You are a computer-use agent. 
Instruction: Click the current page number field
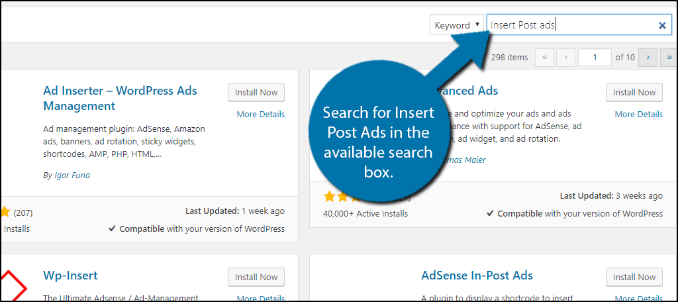click(595, 57)
